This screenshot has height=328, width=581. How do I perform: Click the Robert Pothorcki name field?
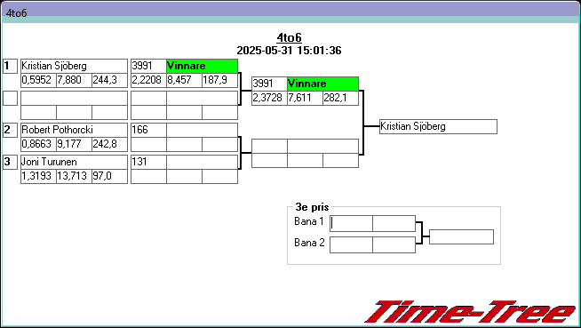pos(74,130)
